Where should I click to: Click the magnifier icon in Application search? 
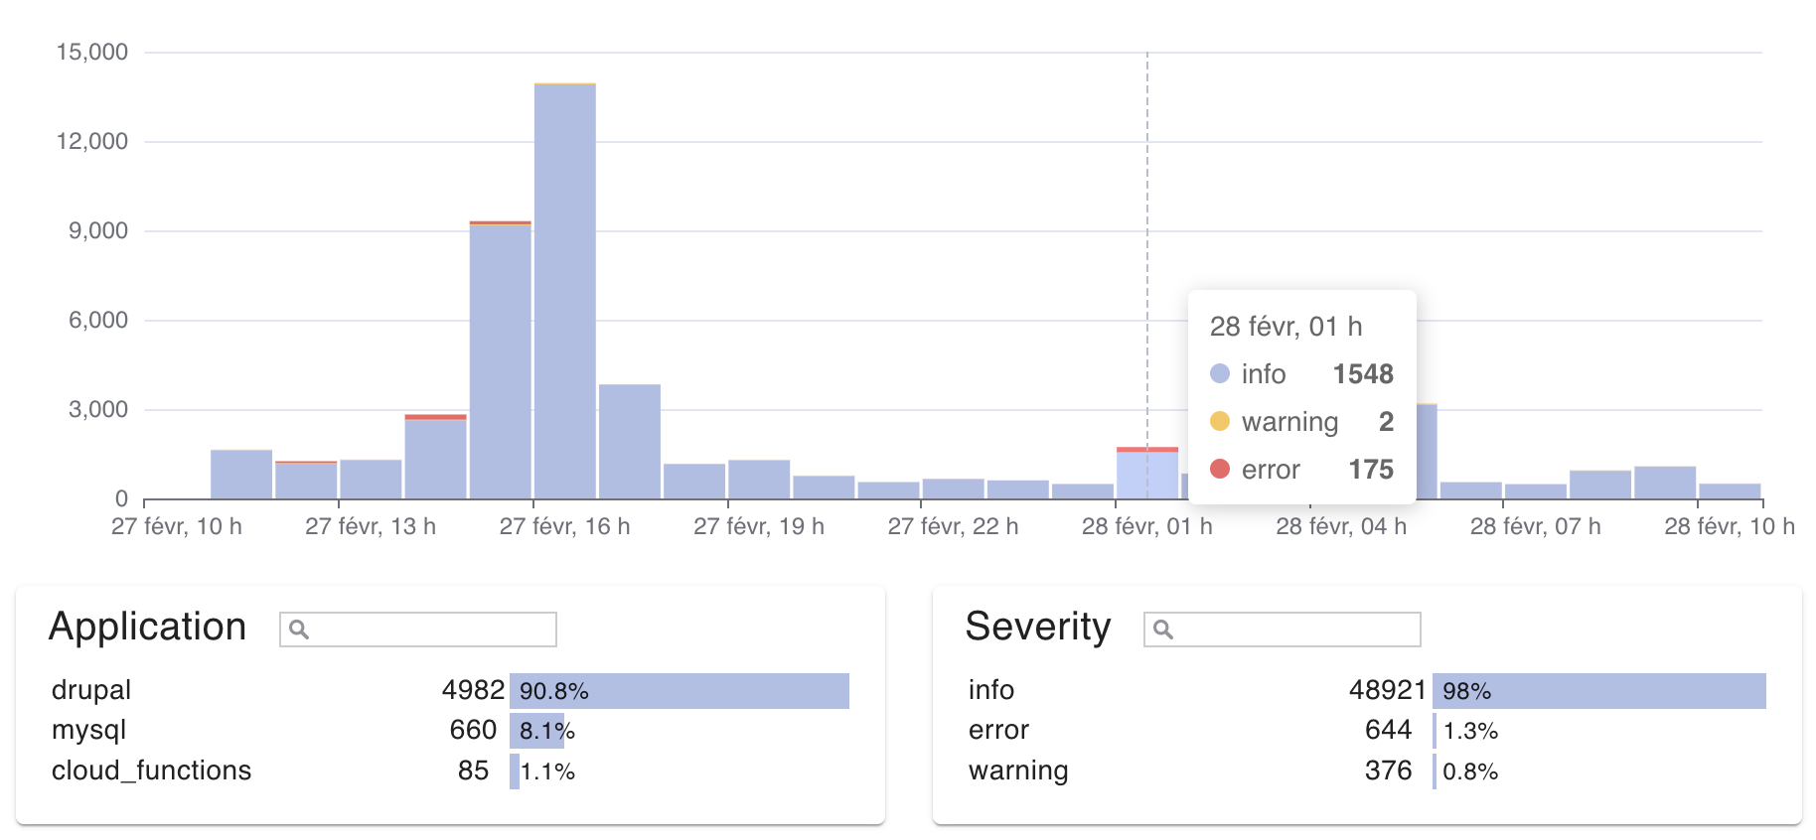[298, 630]
